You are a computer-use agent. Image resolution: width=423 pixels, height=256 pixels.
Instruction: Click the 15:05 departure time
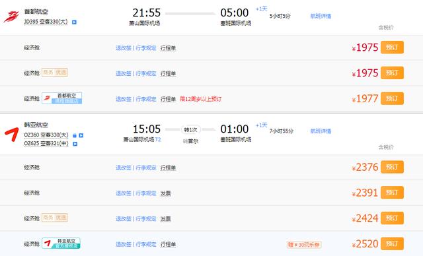pyautogui.click(x=147, y=129)
